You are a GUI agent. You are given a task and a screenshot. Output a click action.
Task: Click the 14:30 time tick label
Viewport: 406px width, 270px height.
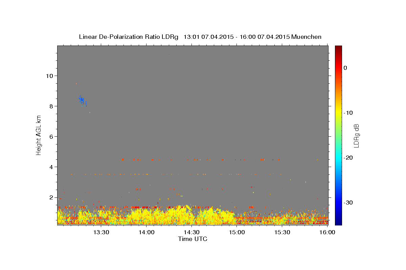coord(191,233)
